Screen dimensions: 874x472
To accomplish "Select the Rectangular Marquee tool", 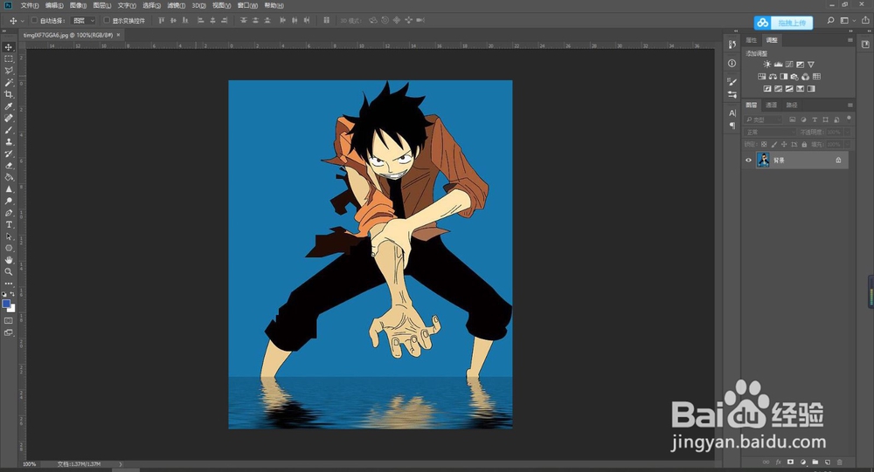I will tap(9, 59).
